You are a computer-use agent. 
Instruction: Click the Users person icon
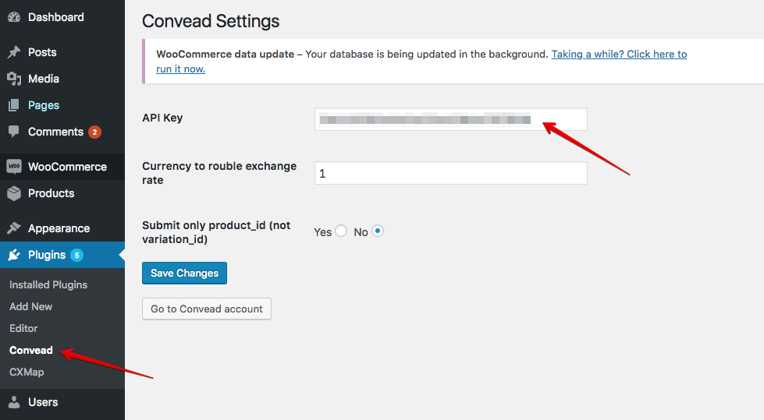[14, 402]
